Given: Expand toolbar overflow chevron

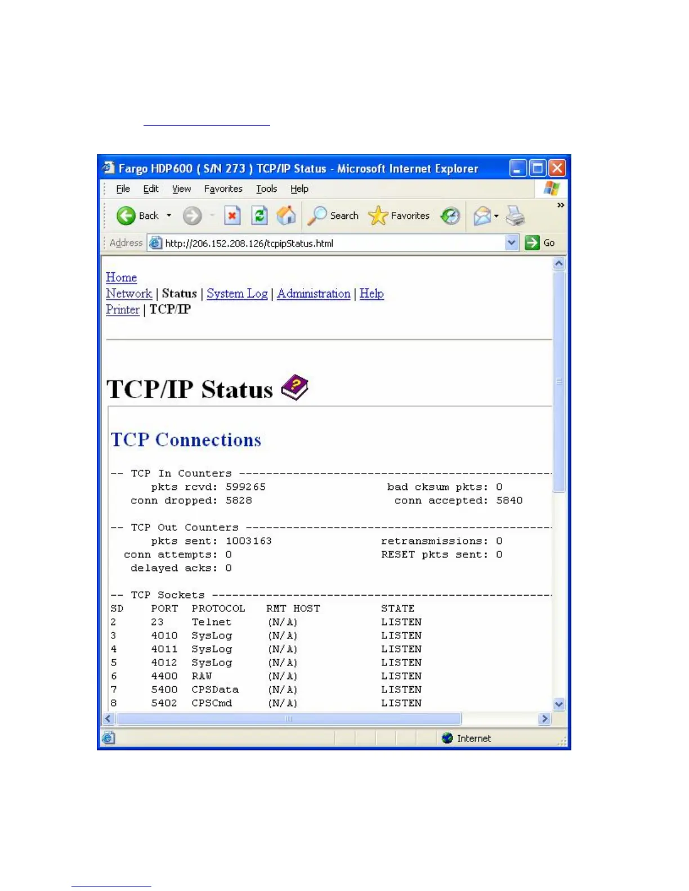Looking at the screenshot, I should pos(561,205).
